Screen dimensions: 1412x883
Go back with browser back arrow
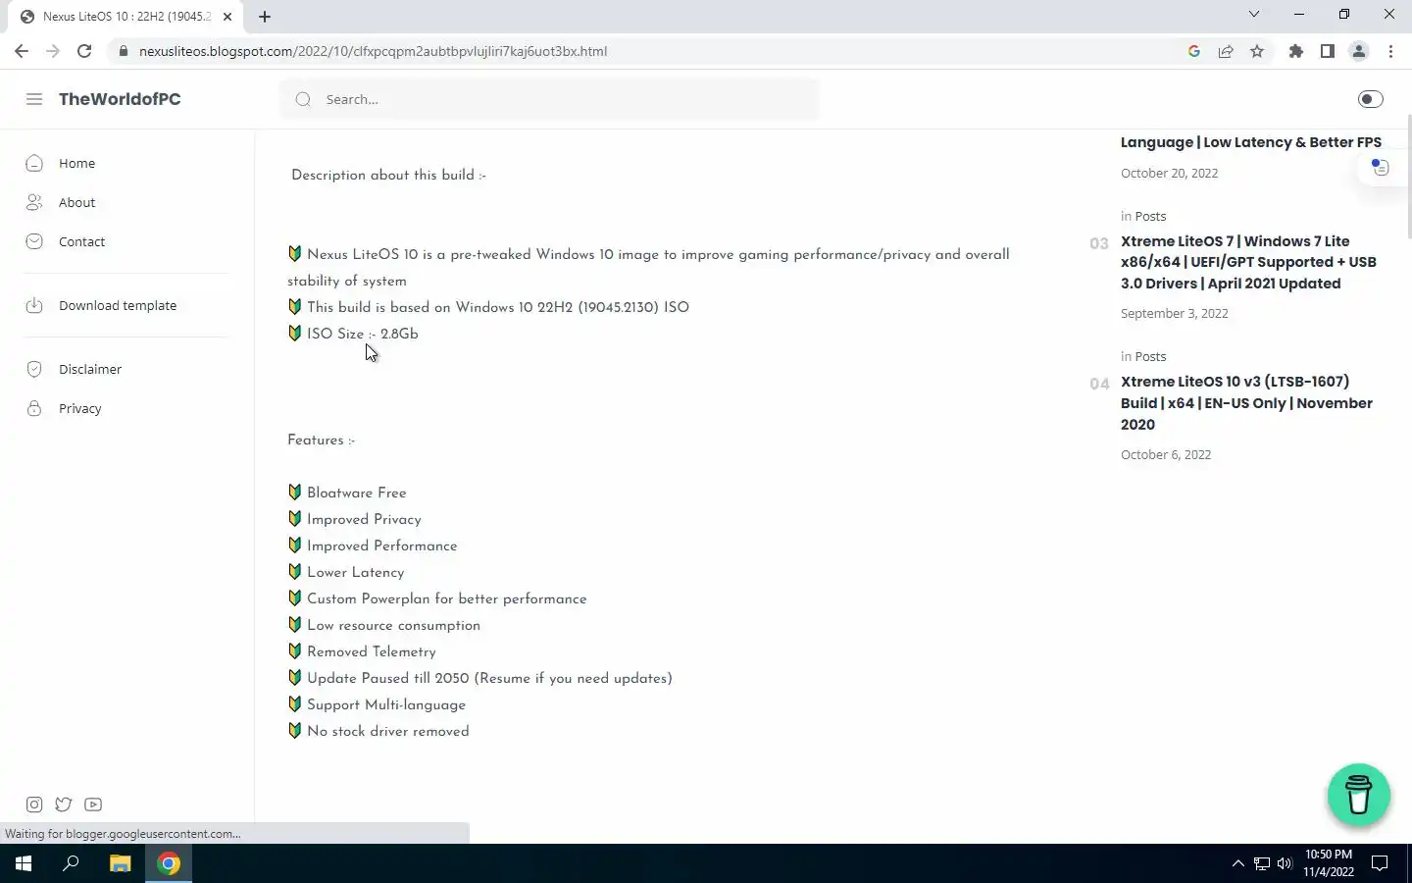(22, 51)
